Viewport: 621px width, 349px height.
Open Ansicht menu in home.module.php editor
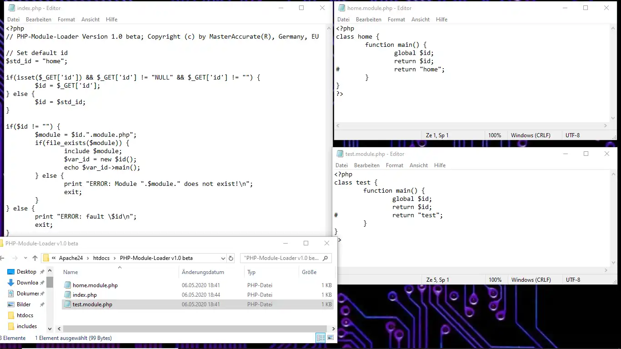pyautogui.click(x=421, y=20)
